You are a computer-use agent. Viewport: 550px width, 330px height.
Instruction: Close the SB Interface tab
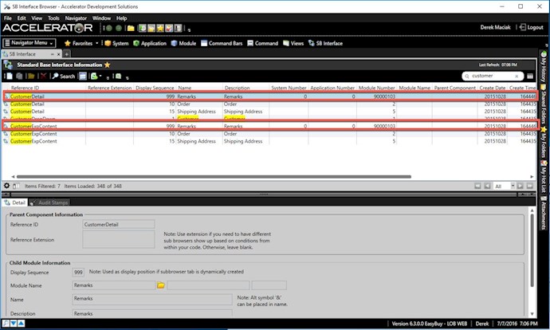pyautogui.click(x=58, y=54)
